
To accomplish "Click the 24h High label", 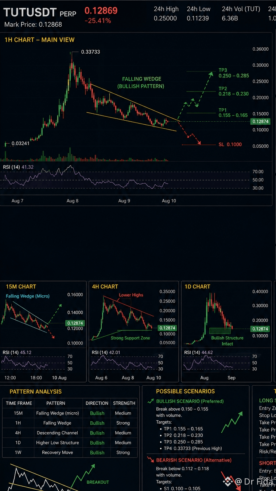I will click(x=166, y=9).
